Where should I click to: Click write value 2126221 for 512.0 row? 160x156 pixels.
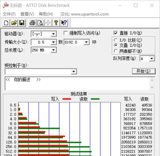(x=128, y=151)
